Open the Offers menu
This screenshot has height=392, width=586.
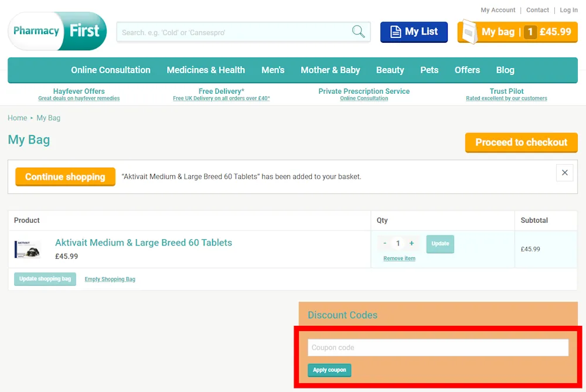click(467, 70)
